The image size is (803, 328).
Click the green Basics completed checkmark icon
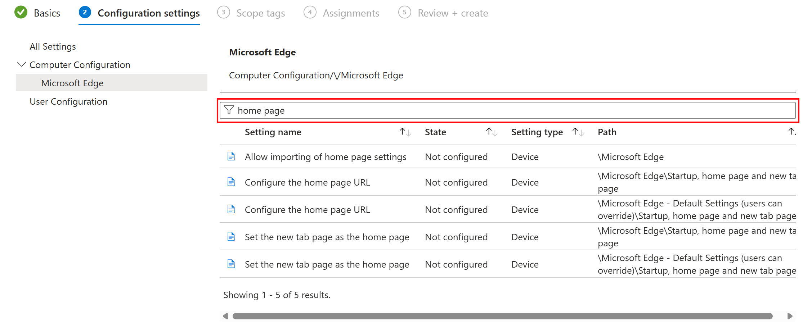(x=21, y=13)
